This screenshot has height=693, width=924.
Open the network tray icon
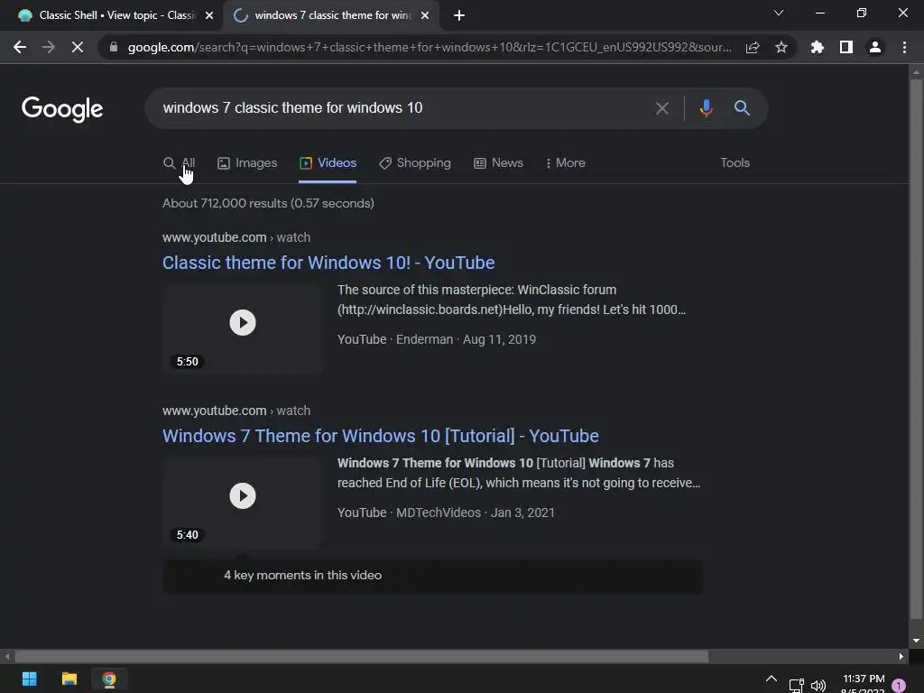coord(796,686)
